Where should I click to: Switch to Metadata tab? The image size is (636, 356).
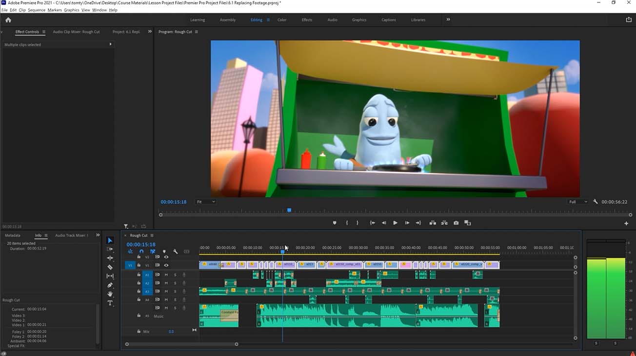pos(13,236)
